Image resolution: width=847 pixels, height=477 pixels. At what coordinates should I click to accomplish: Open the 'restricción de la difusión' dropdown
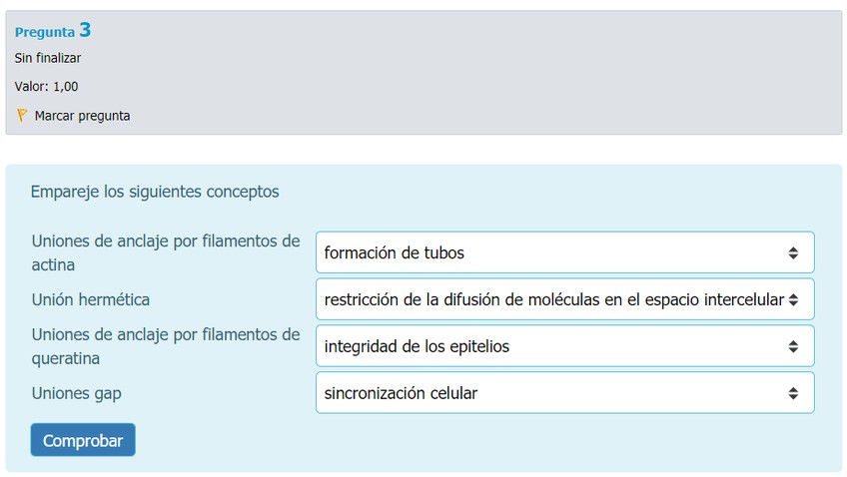click(564, 298)
